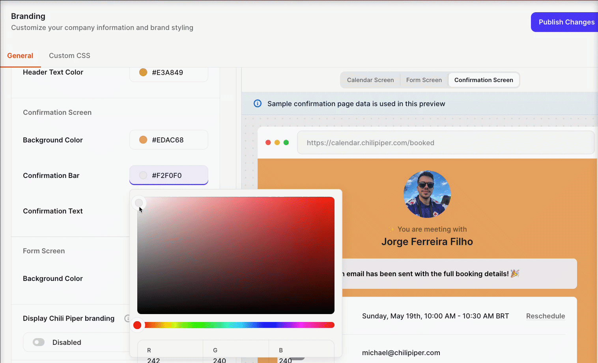598x363 pixels.
Task: Click the Jorge Ferreira Filho name text
Action: click(427, 241)
